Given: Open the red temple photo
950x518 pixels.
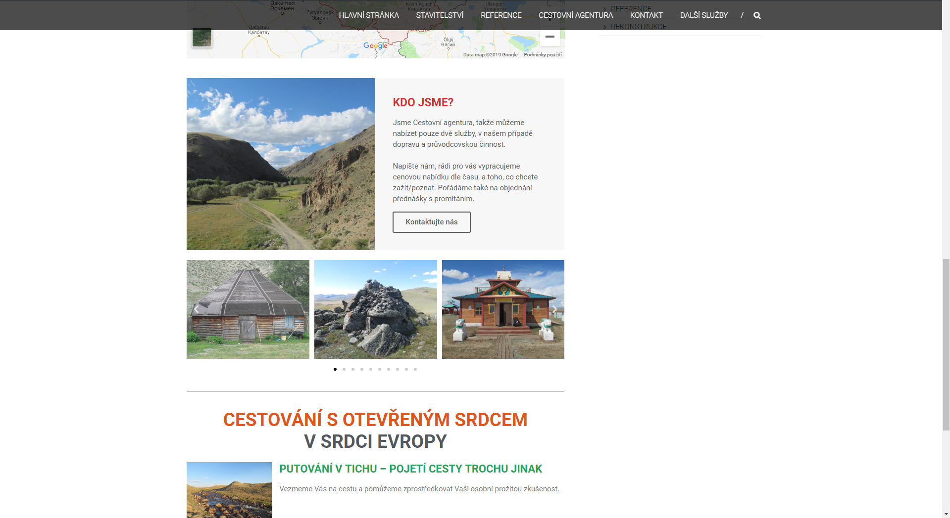Looking at the screenshot, I should tap(503, 309).
